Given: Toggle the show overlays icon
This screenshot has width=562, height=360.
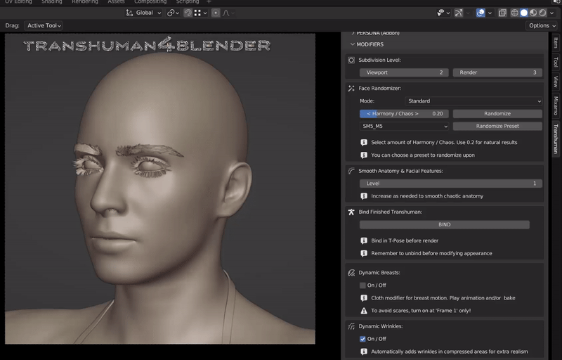Looking at the screenshot, I should (x=481, y=13).
